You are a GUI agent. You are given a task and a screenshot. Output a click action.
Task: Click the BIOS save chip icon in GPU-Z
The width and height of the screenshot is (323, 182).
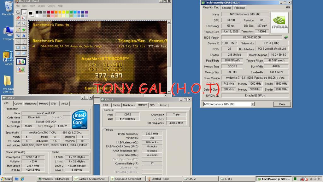[x=286, y=37]
